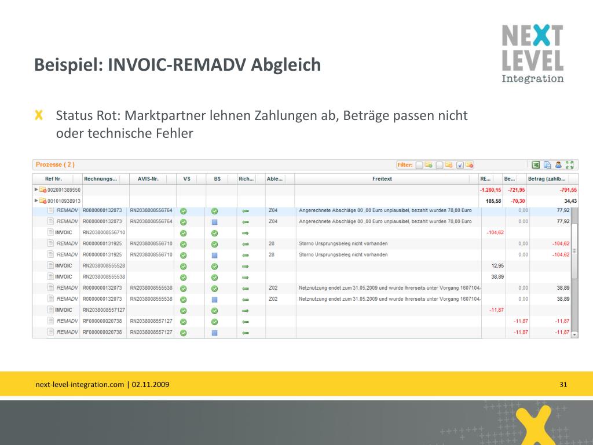Screen dimensions: 593x445
Task: Click the table's vertical scrollbar thumb
Action: 574,250
